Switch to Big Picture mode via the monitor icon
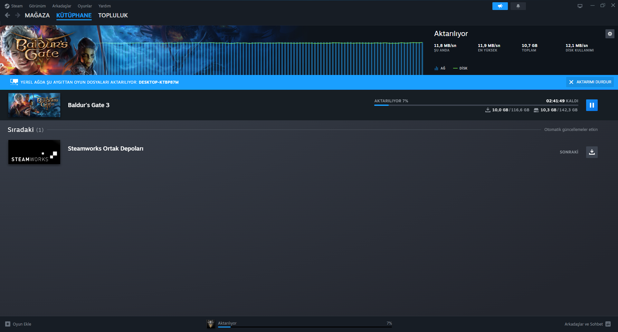 tap(580, 6)
